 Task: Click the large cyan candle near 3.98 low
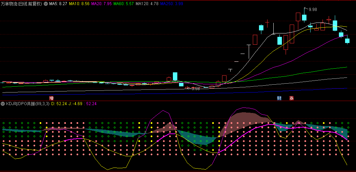tap(175, 76)
